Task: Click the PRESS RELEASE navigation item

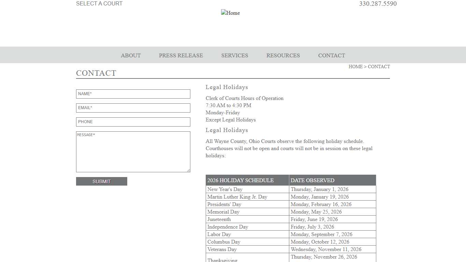Action: point(181,55)
